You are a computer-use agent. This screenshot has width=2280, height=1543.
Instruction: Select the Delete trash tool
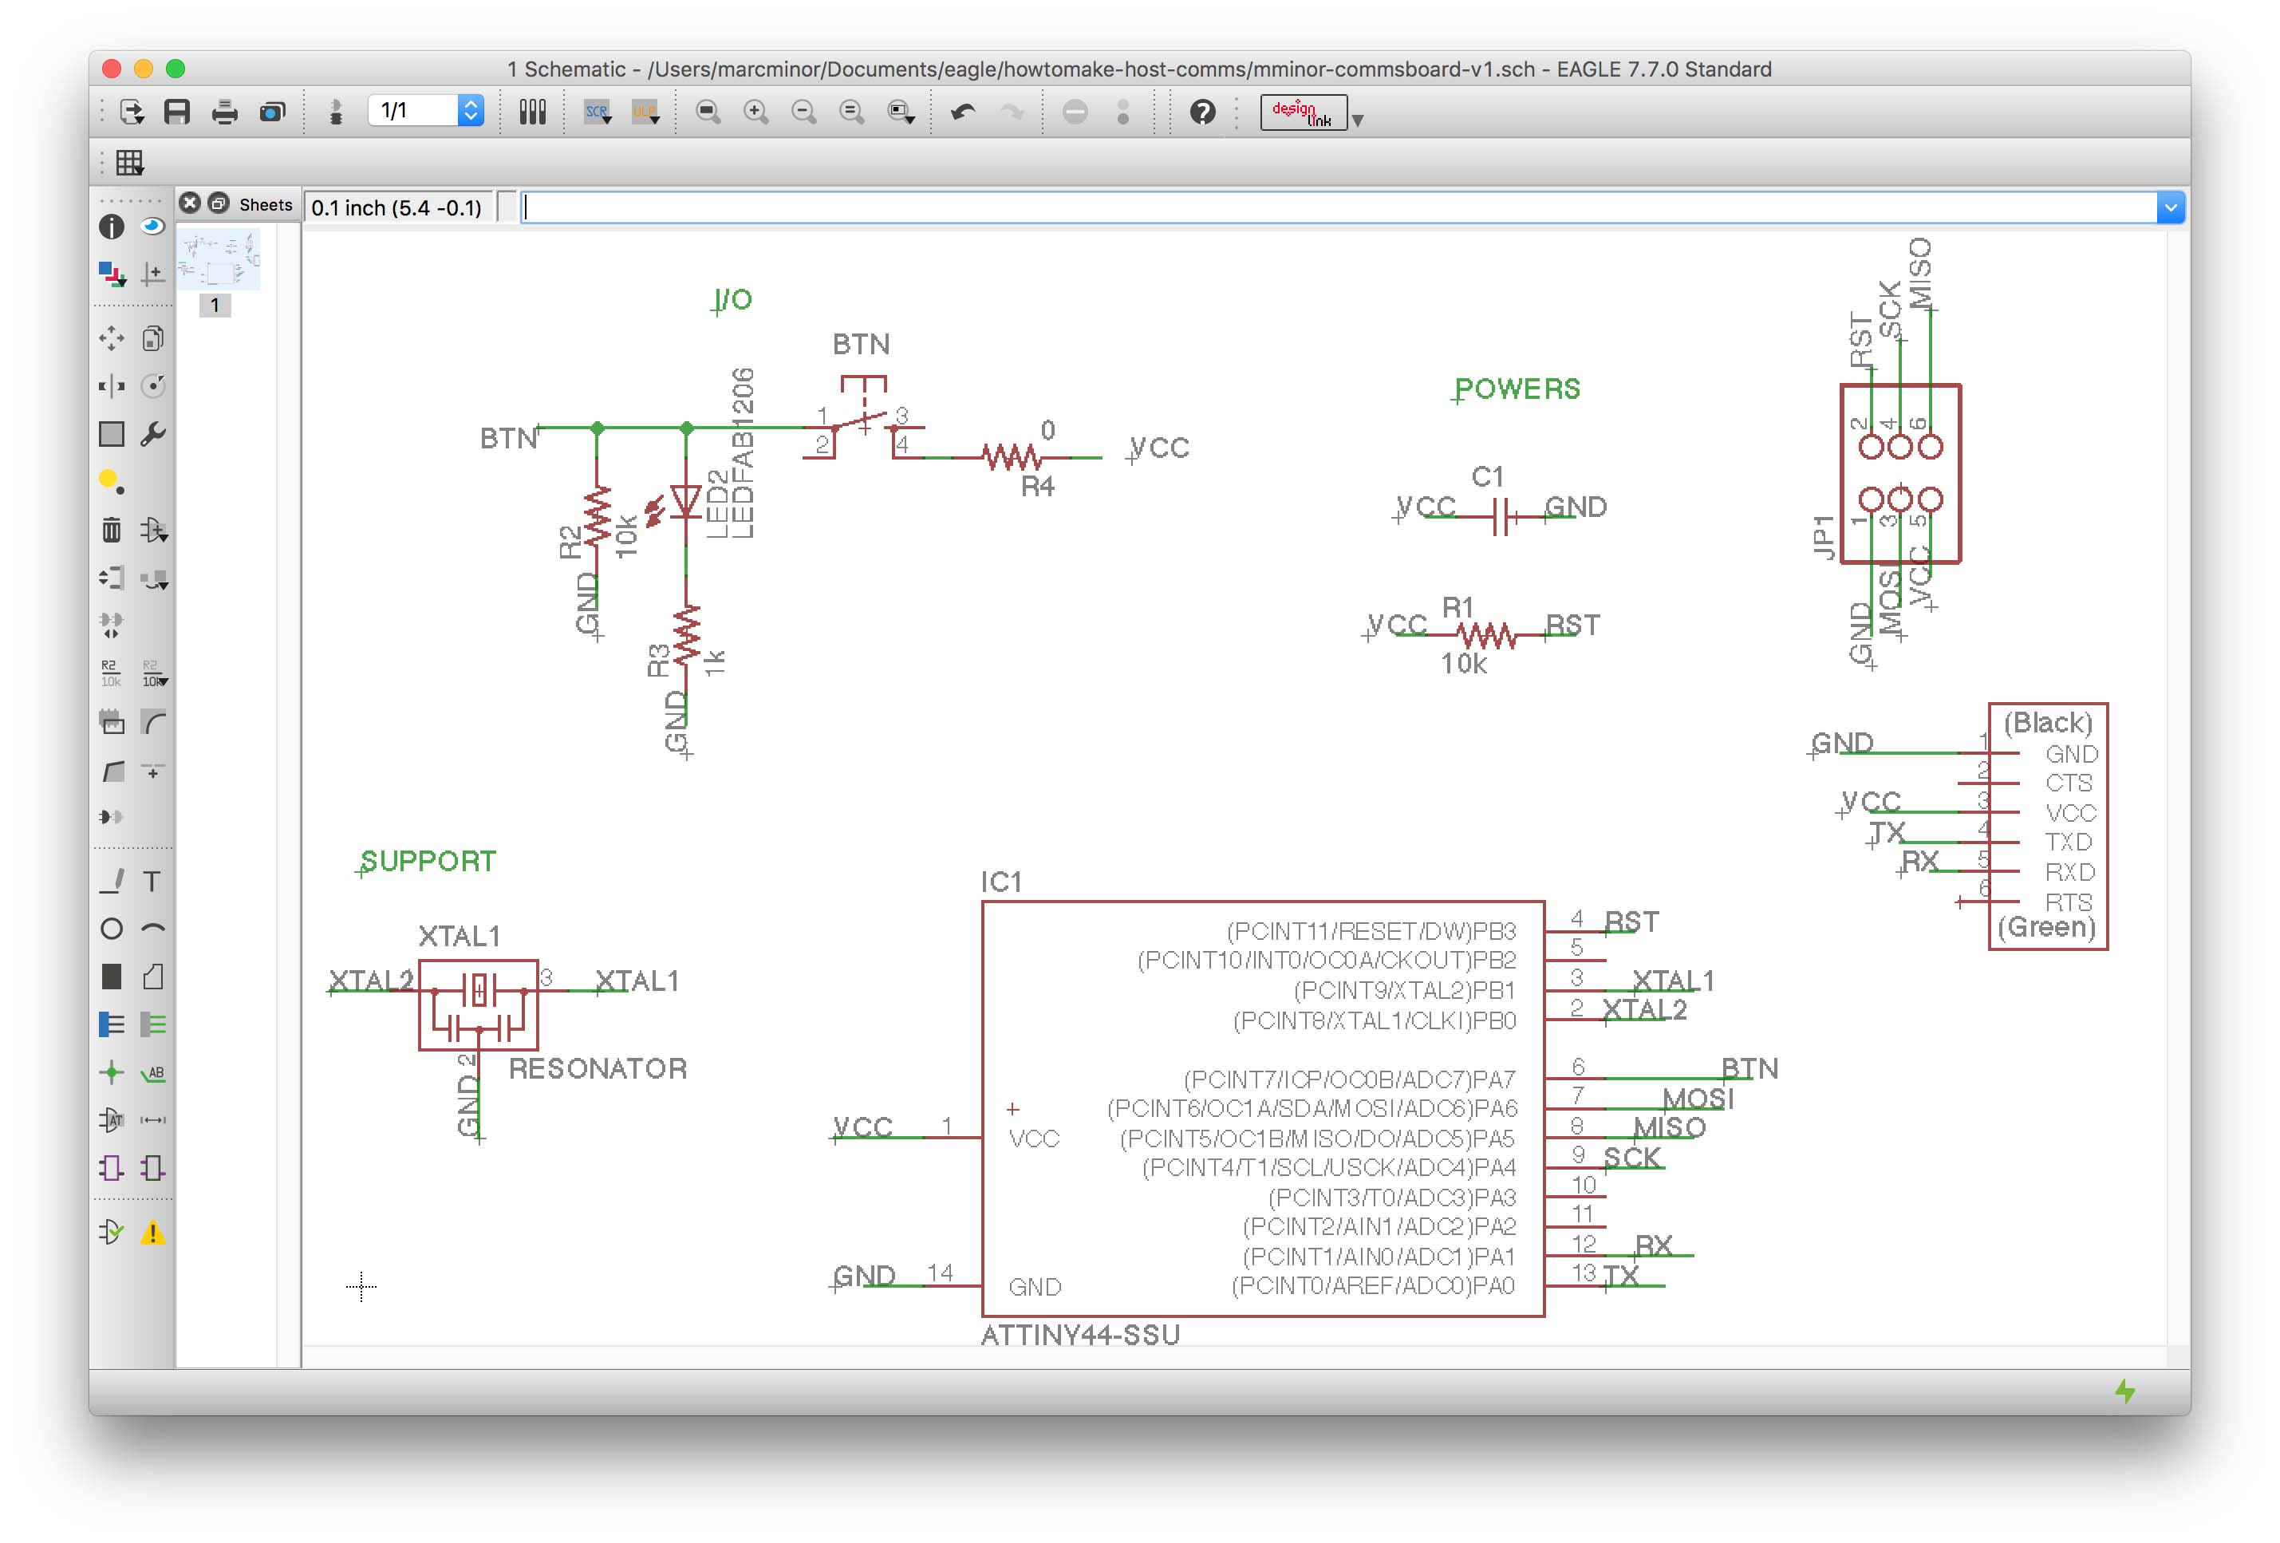[112, 531]
